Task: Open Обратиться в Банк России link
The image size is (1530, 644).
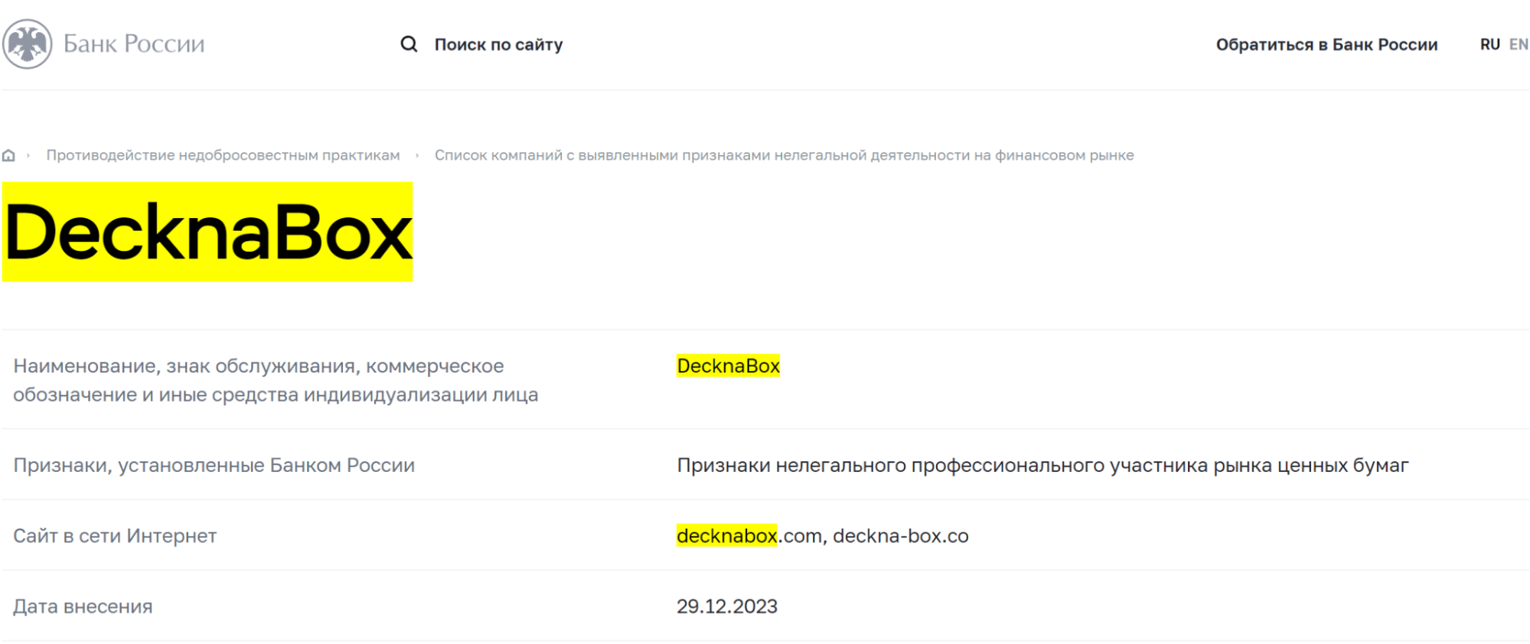Action: pyautogui.click(x=1326, y=44)
